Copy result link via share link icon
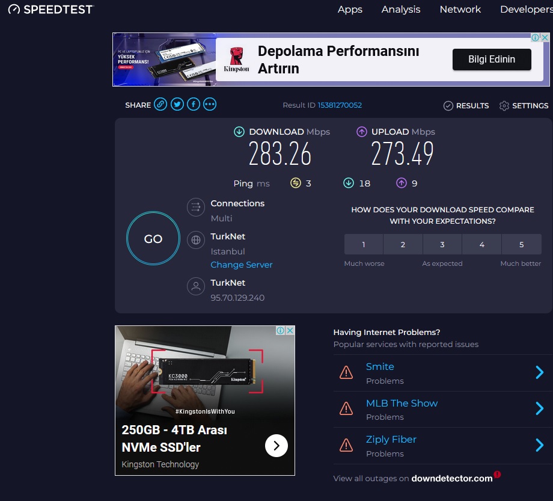The image size is (553, 501). pos(160,105)
